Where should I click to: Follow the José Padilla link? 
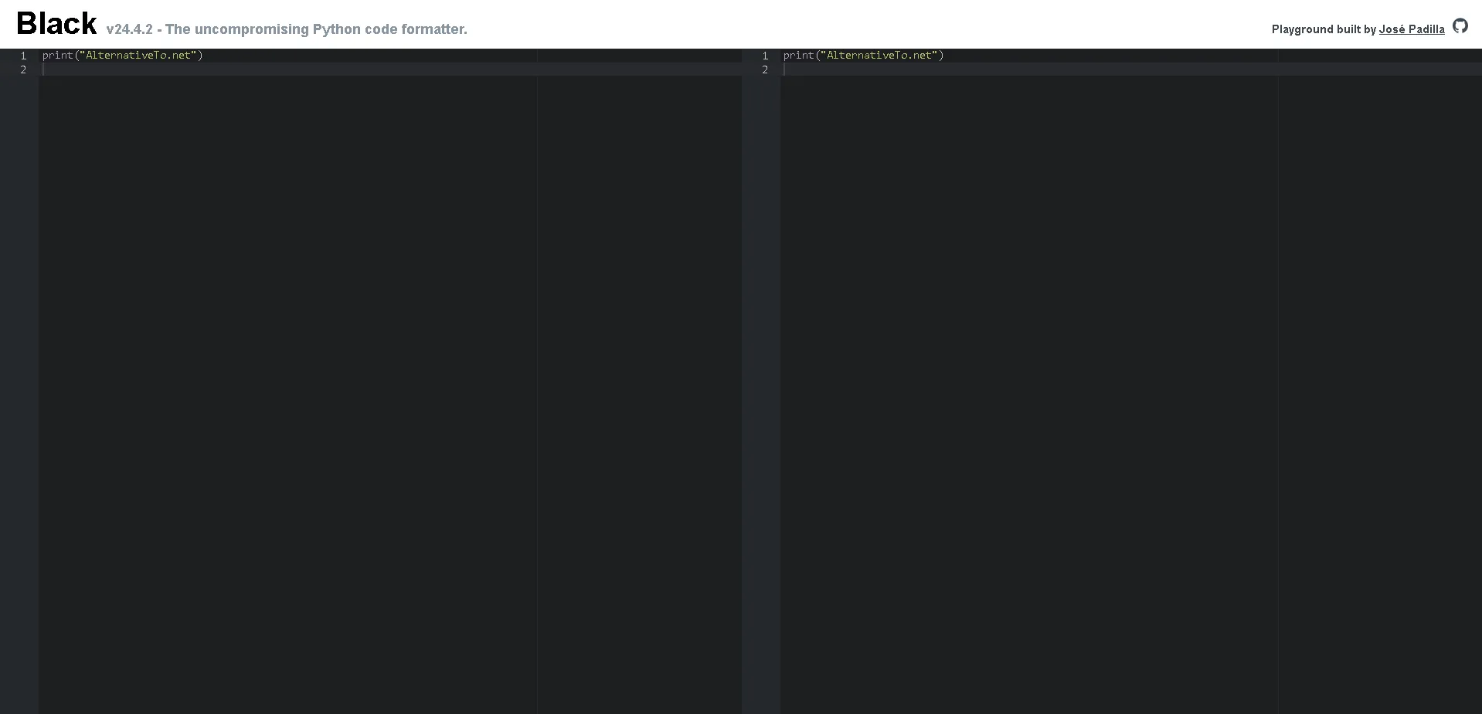[x=1411, y=29]
